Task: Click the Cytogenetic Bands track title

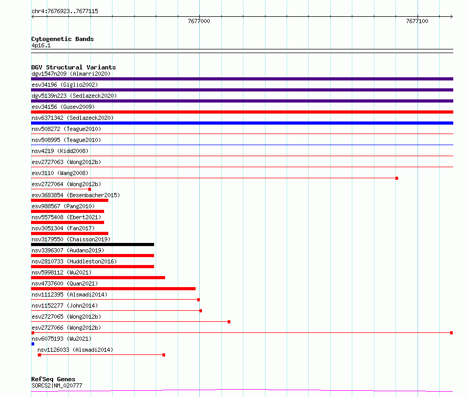Action: pos(63,39)
